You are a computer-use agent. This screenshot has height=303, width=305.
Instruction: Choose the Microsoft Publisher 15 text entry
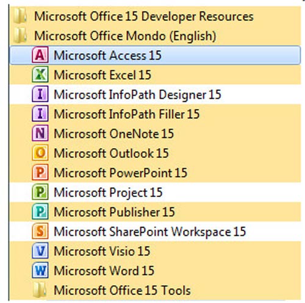pos(114,212)
